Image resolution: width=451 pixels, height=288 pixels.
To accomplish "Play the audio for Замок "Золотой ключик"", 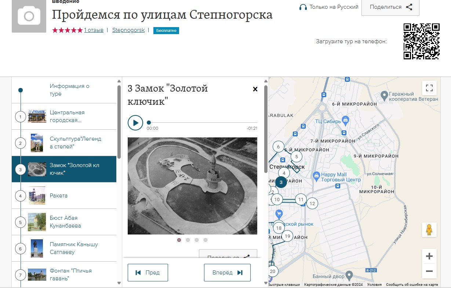I will [x=135, y=123].
